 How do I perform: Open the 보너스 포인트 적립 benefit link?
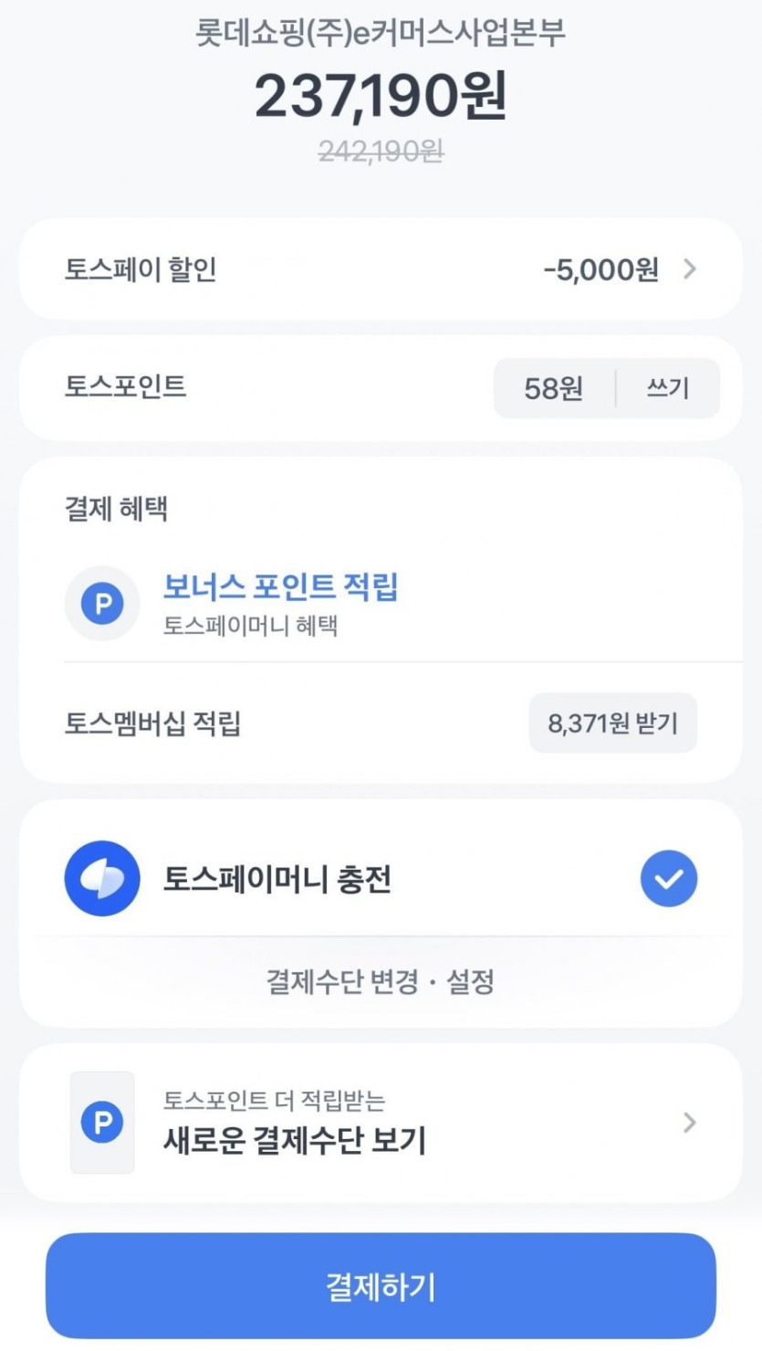click(281, 587)
